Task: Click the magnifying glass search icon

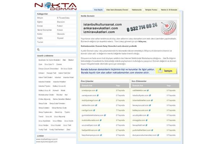Action: point(38,50)
